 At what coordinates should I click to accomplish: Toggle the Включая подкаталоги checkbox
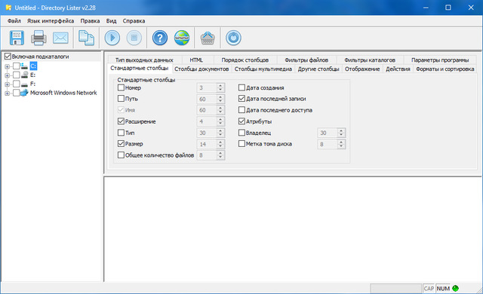pos(8,57)
